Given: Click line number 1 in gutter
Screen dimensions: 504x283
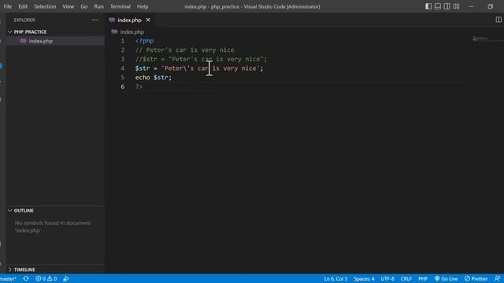Looking at the screenshot, I should 123,41.
